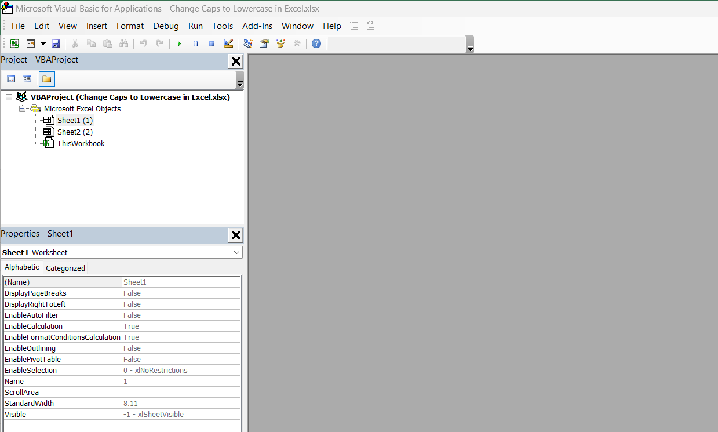The image size is (718, 432).
Task: Click the Cut scissors icon
Action: pyautogui.click(x=75, y=43)
